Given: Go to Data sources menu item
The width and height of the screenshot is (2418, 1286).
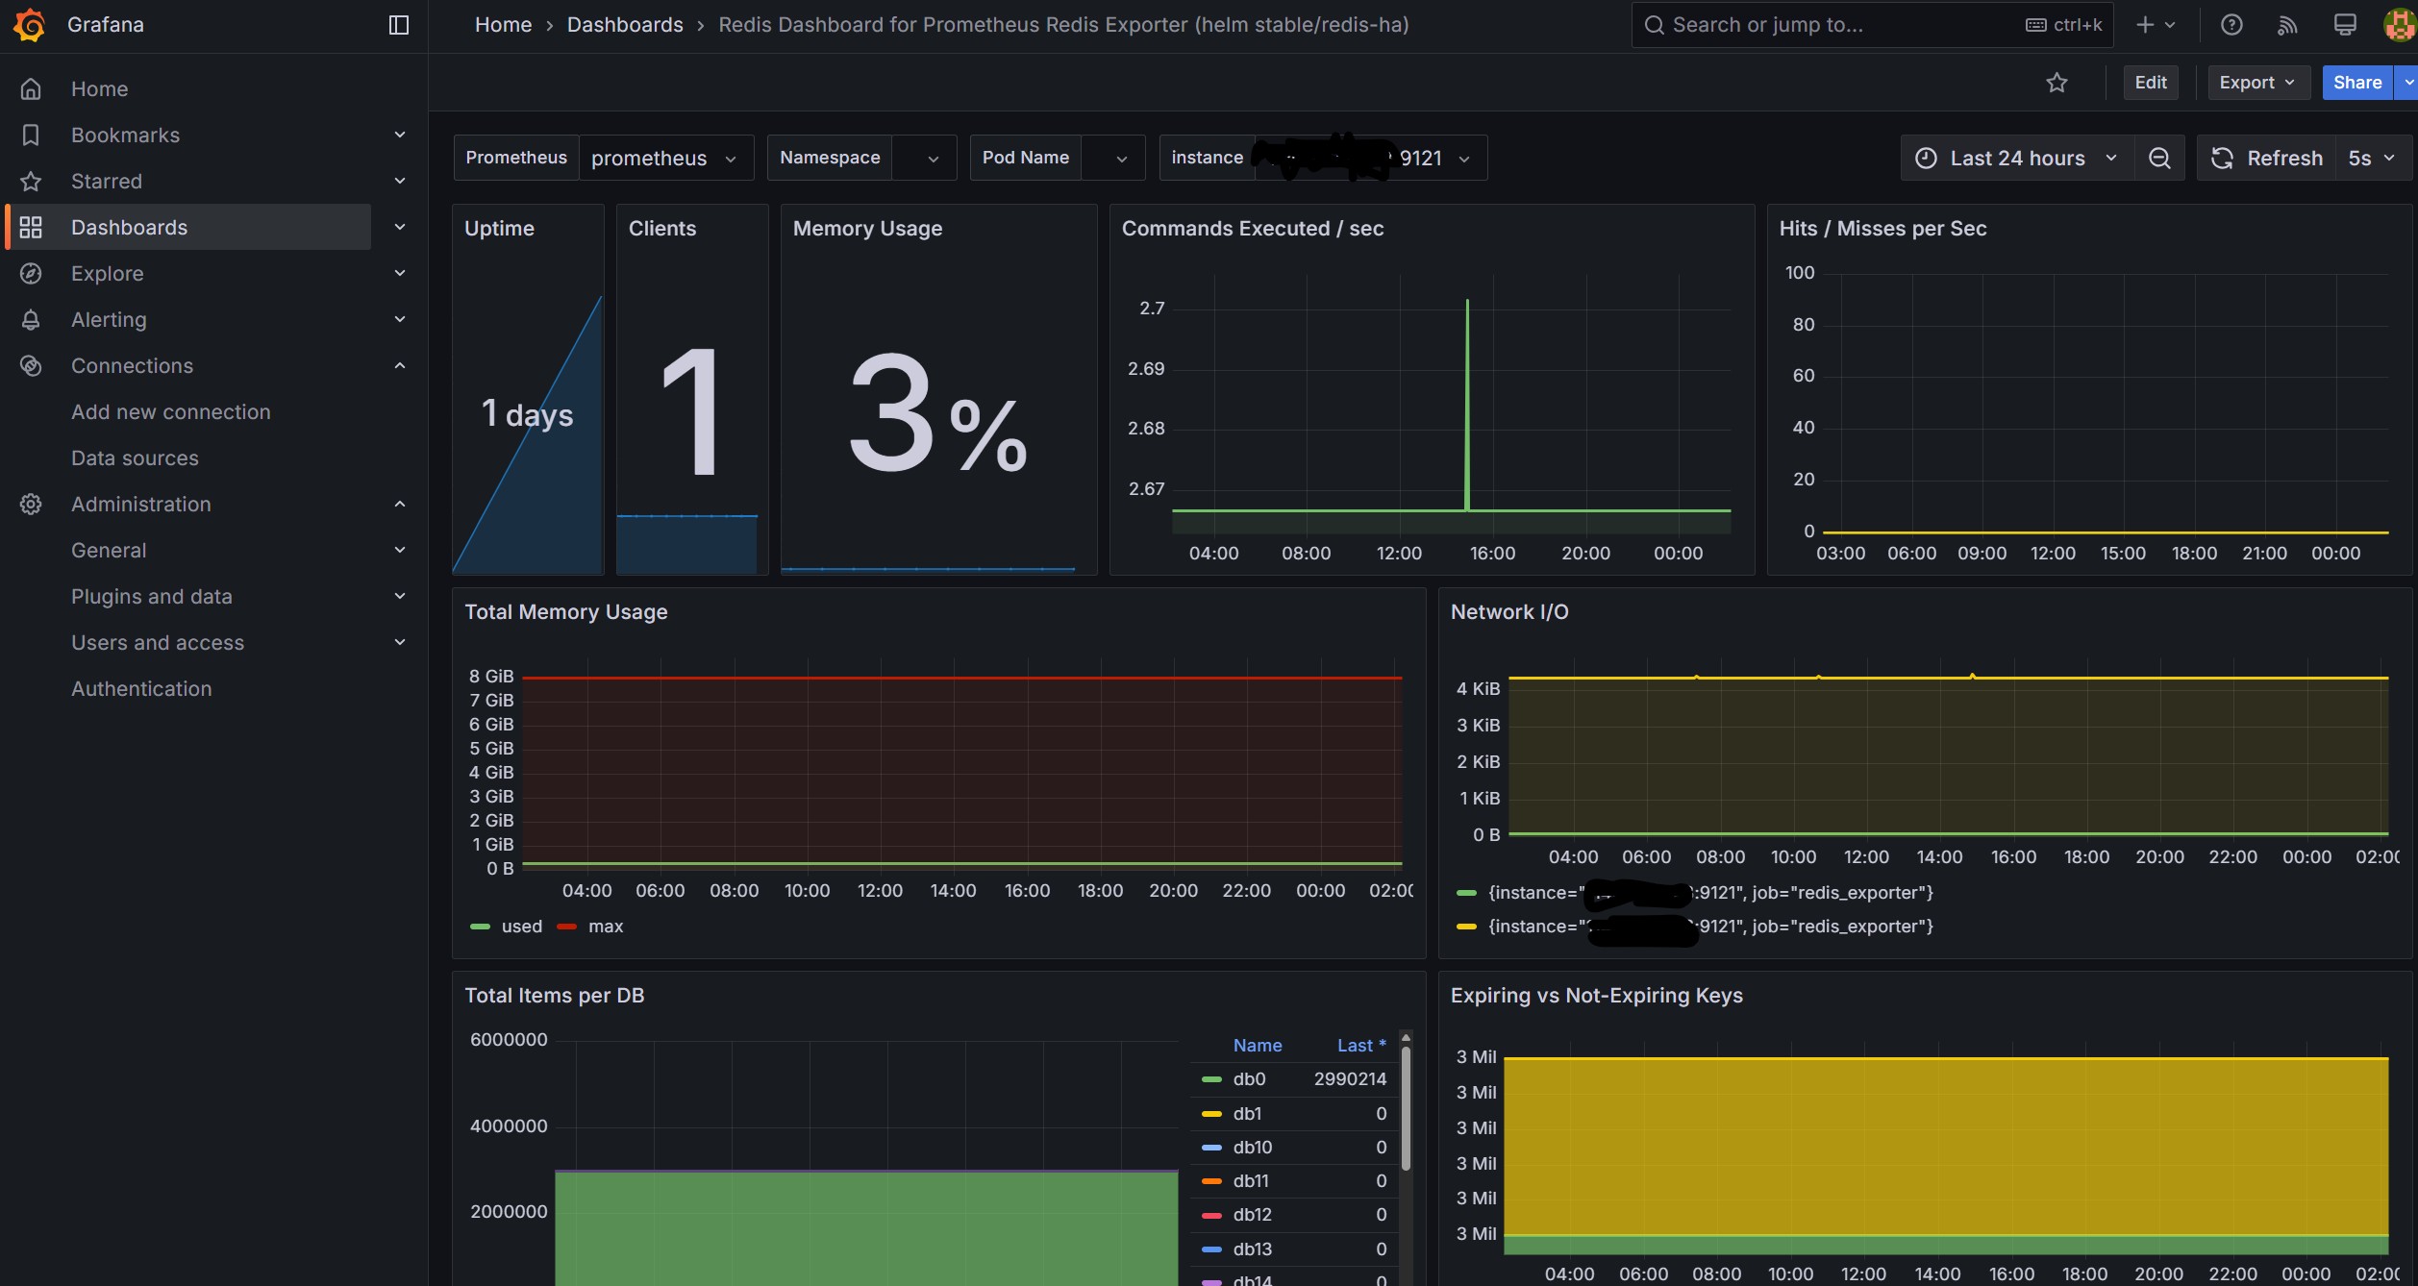Looking at the screenshot, I should tap(135, 458).
